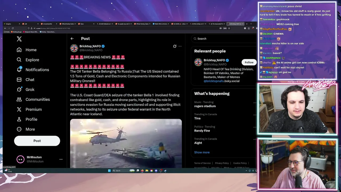Image resolution: width=341 pixels, height=192 pixels.
Task: Open the Privacy Policy link
Action: 222,163
